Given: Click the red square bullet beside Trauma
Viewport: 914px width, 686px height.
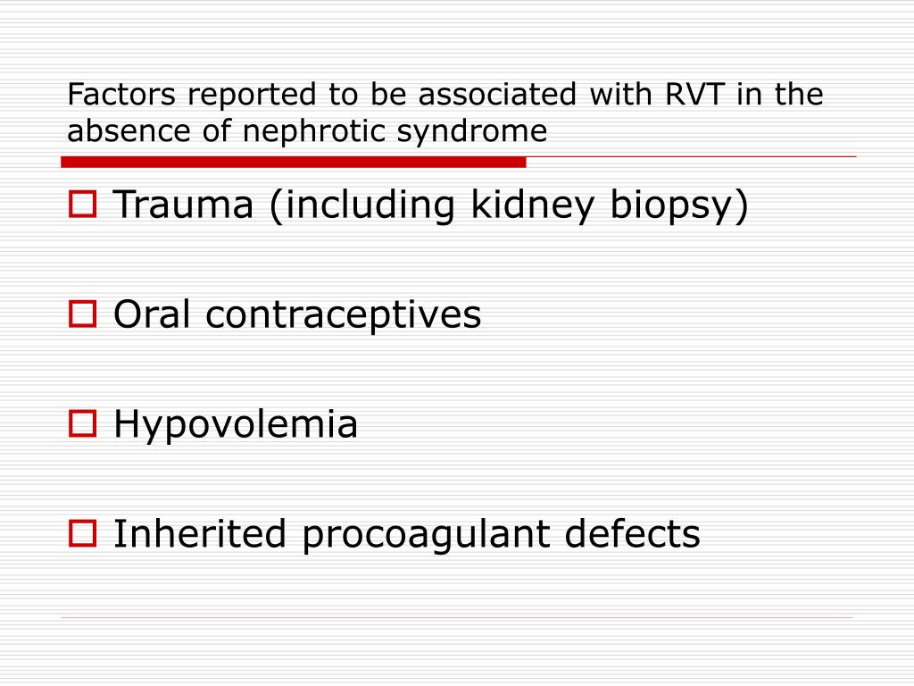Looking at the screenshot, I should tap(82, 205).
